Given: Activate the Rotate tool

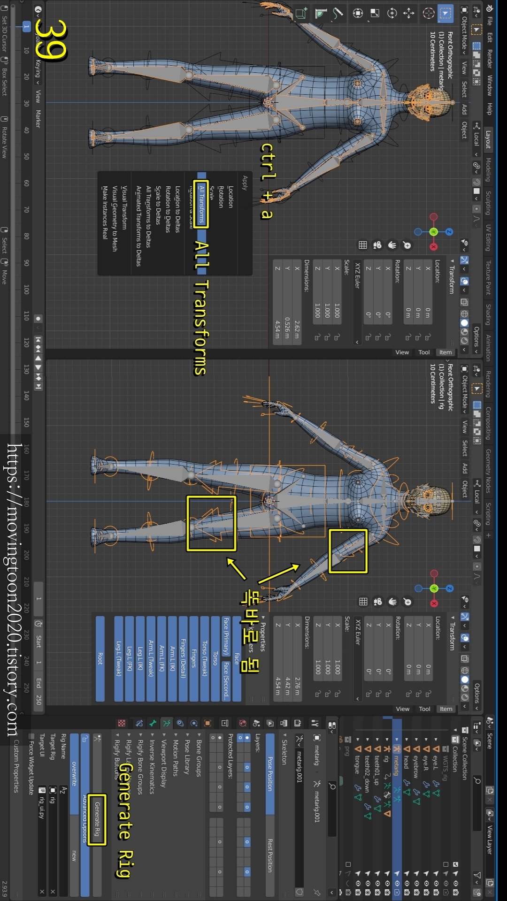Looking at the screenshot, I should pos(392,14).
